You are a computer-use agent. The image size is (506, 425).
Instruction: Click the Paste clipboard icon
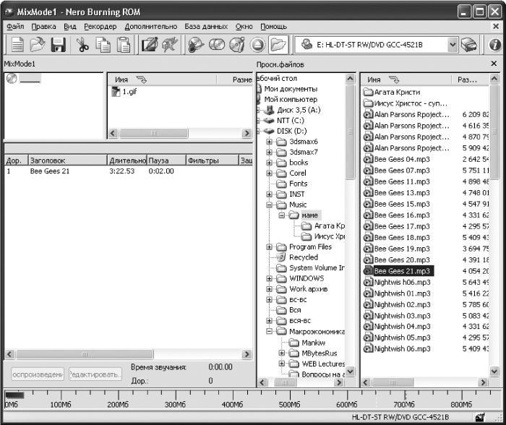pos(124,45)
